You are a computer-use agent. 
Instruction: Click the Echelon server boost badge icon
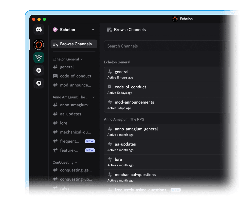[x=55, y=30]
